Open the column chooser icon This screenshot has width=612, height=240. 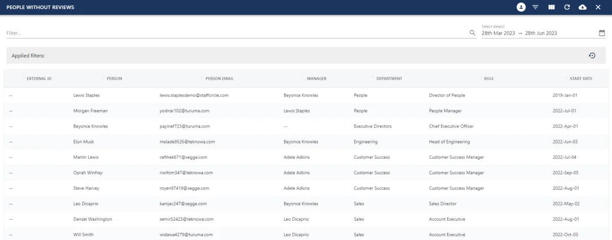[551, 7]
